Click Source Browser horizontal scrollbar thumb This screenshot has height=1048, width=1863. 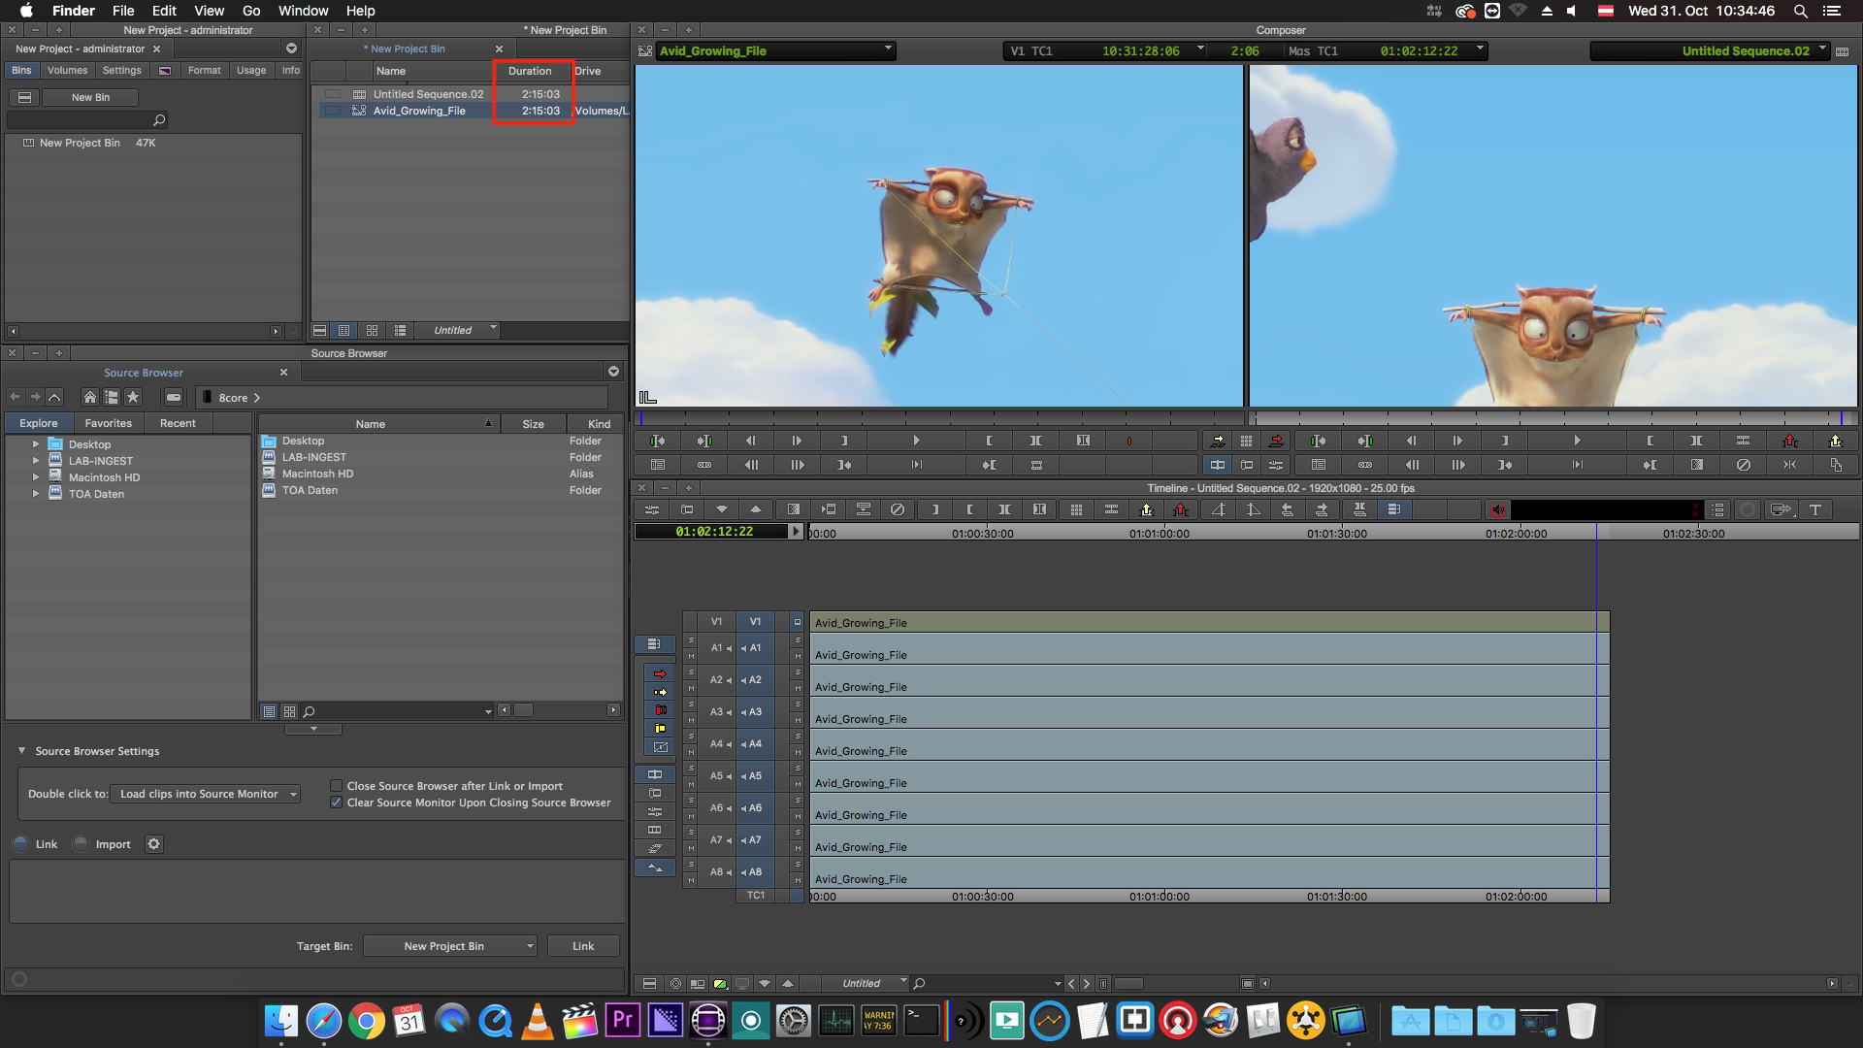pyautogui.click(x=523, y=710)
